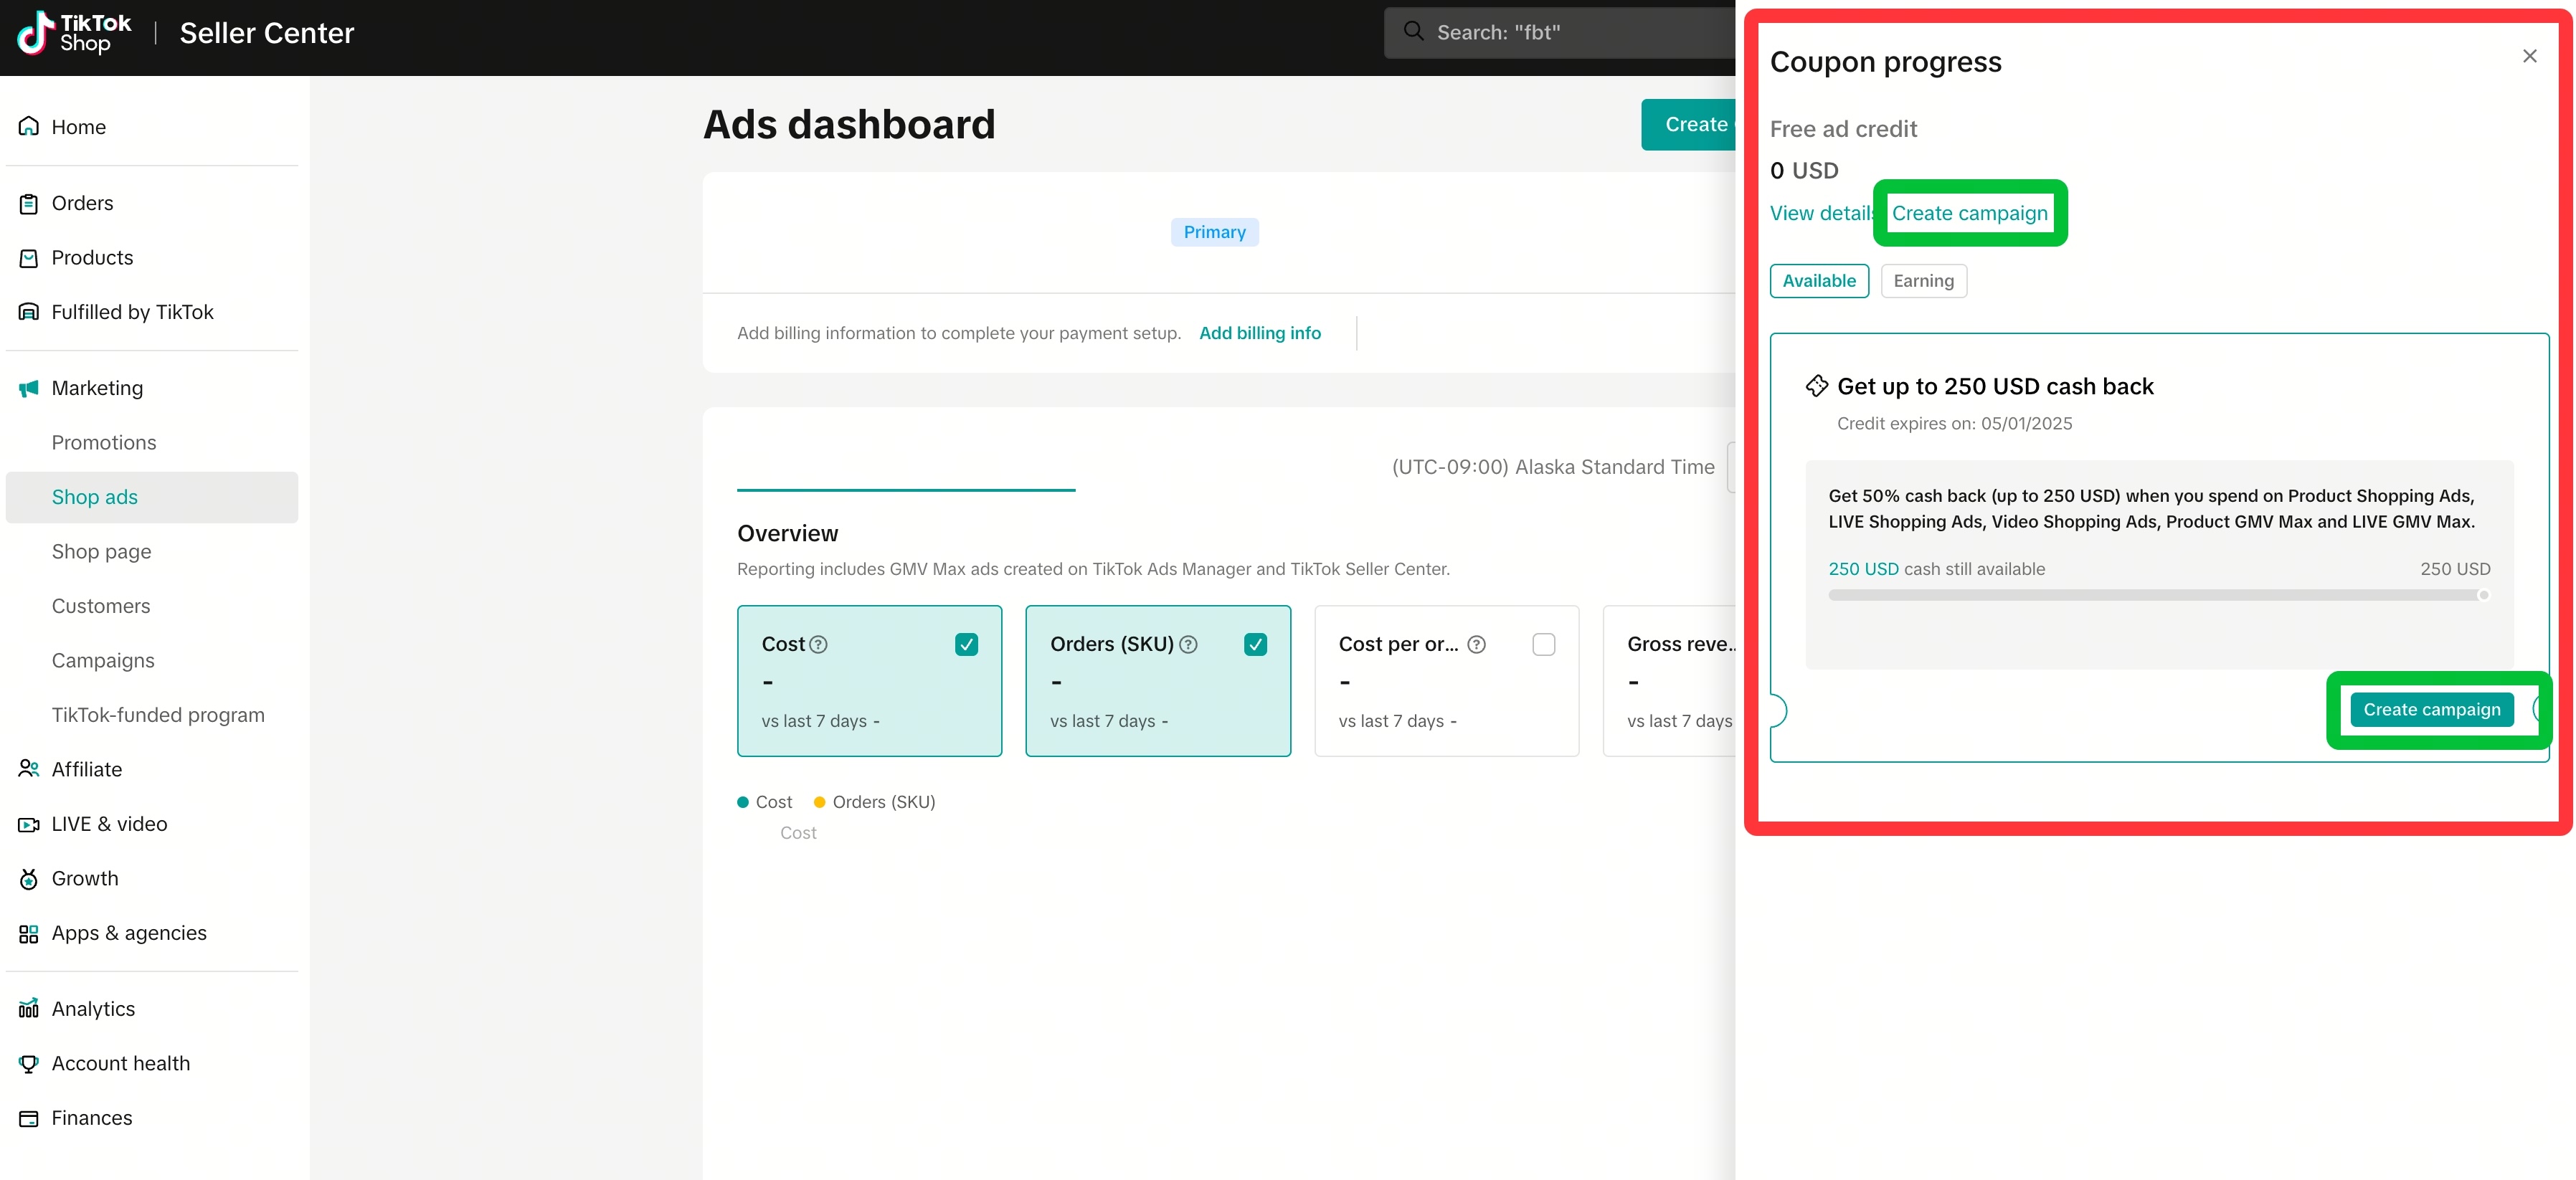The height and width of the screenshot is (1180, 2576).
Task: Open Fulfilled by TikTok section
Action: [152, 312]
